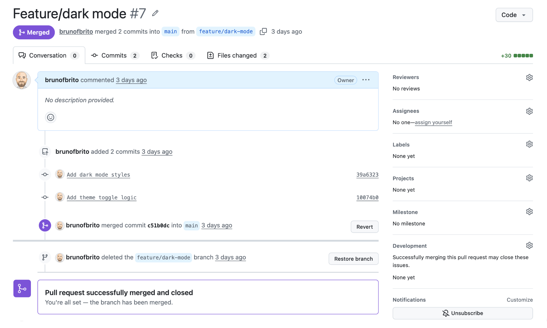Toggle notifications with Unsubscribe button
This screenshot has height=328, width=547.
(x=462, y=313)
